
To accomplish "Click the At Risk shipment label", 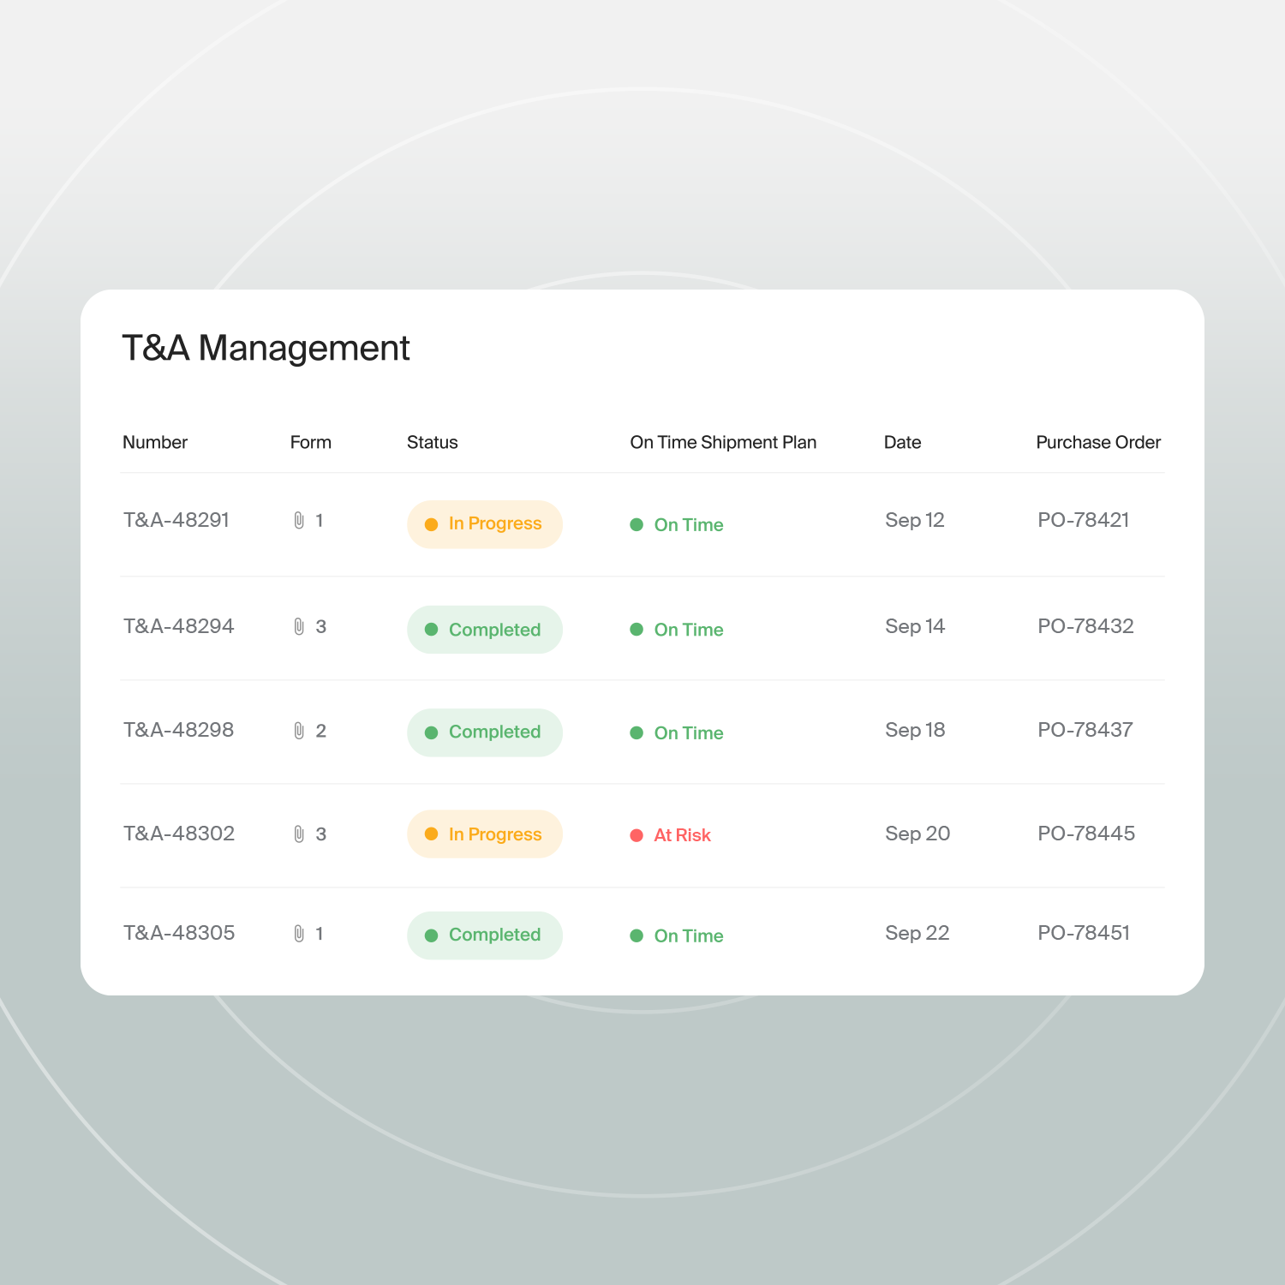I will [682, 835].
